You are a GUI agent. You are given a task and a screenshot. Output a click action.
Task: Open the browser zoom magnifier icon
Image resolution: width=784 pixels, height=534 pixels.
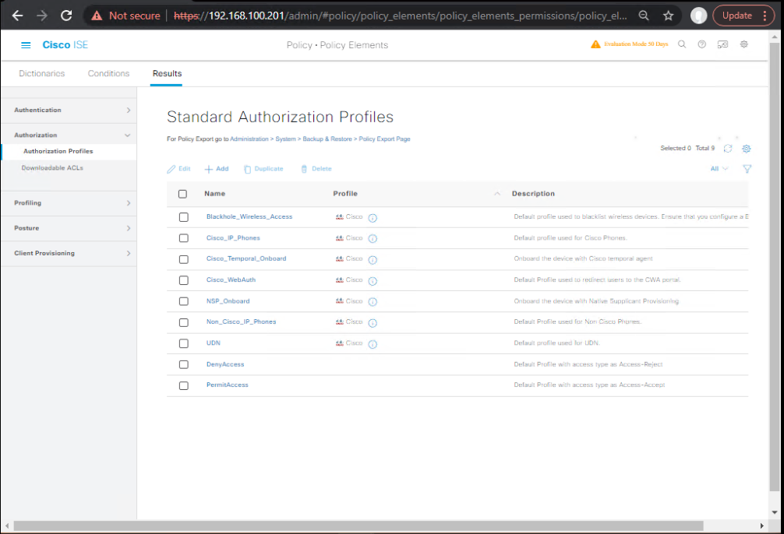tap(644, 16)
